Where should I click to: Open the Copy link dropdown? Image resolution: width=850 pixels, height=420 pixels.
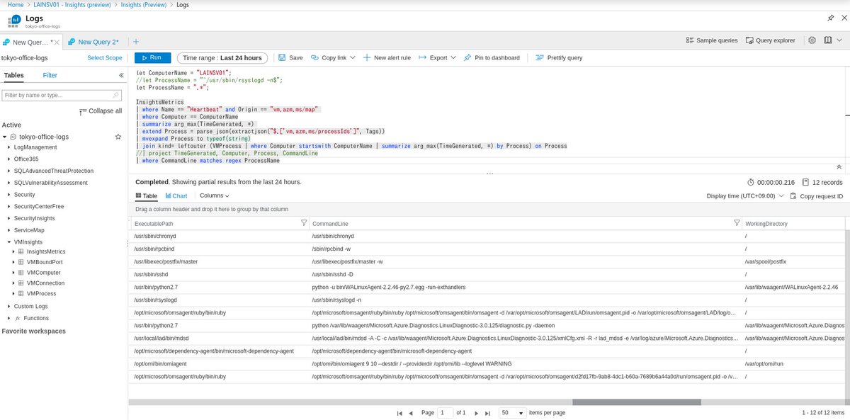pos(333,57)
